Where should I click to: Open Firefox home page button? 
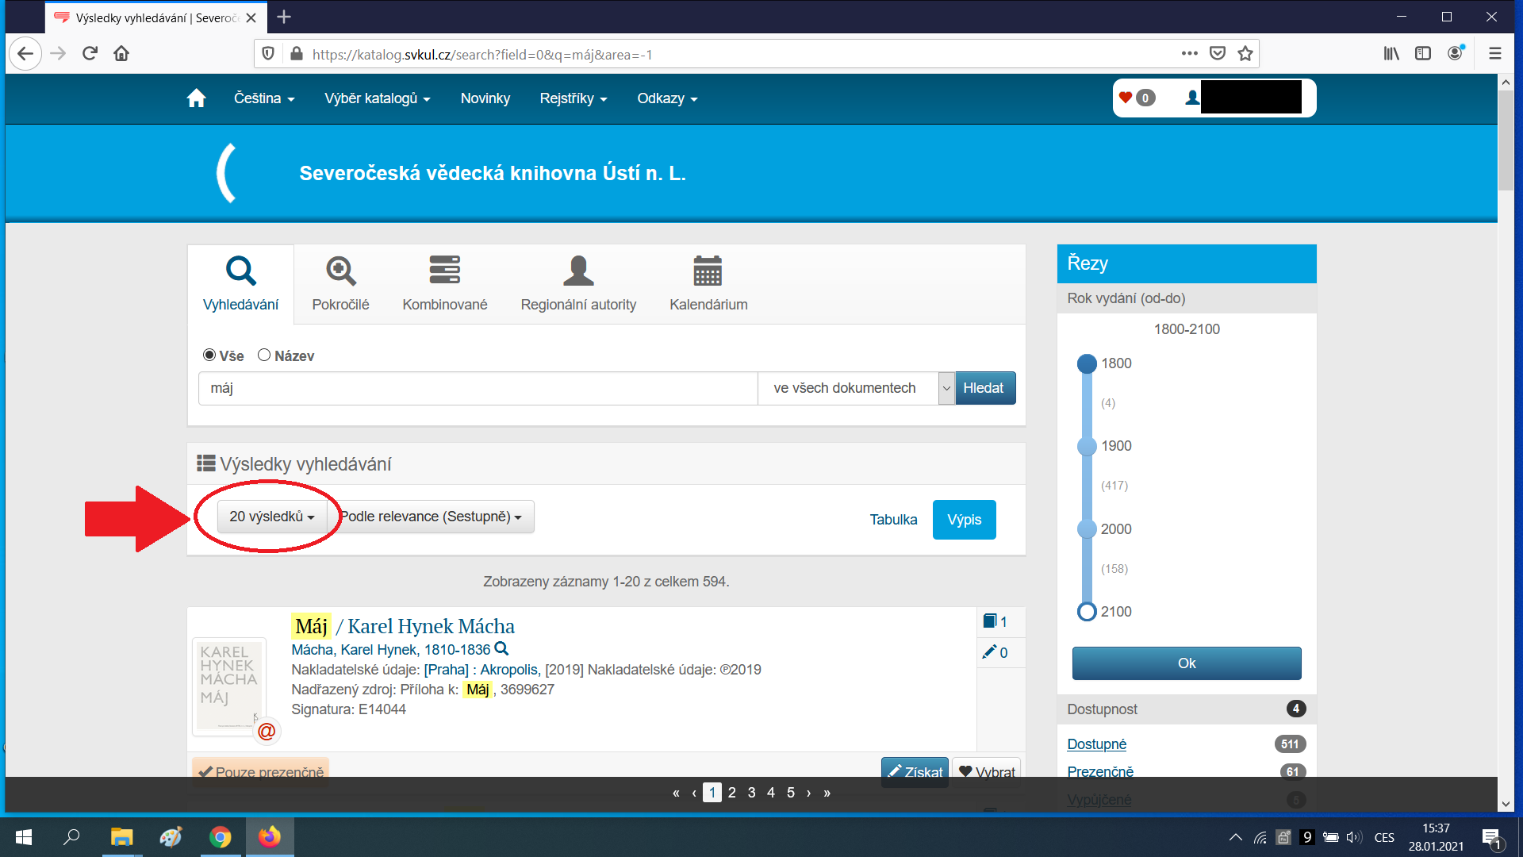[x=121, y=54]
